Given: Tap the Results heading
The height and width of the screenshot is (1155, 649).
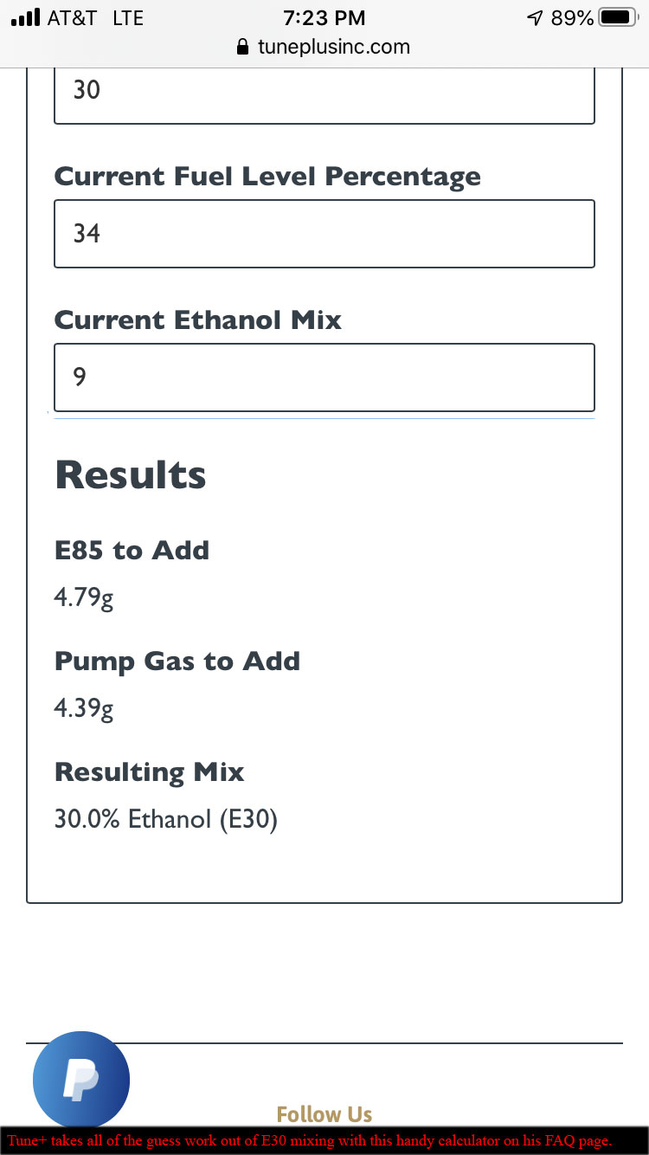Looking at the screenshot, I should [131, 475].
